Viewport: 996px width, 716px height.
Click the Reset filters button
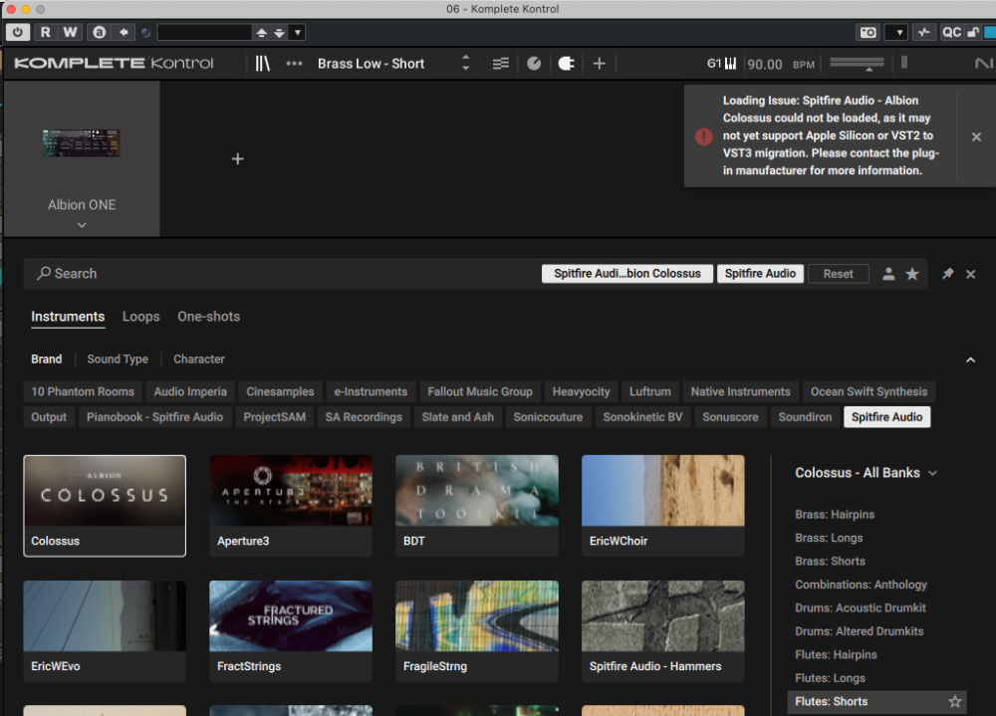(838, 274)
